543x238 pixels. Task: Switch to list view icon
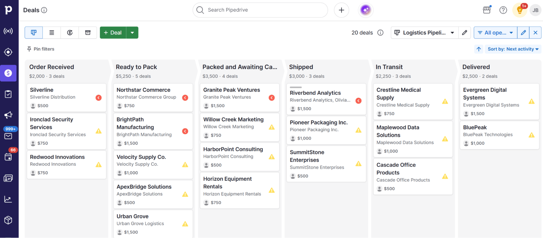[x=52, y=33]
